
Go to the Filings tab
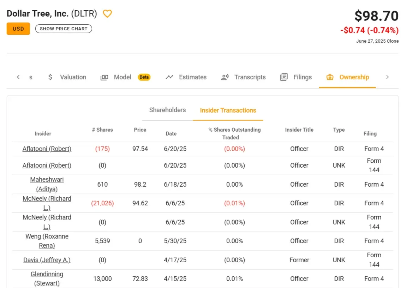(296, 77)
